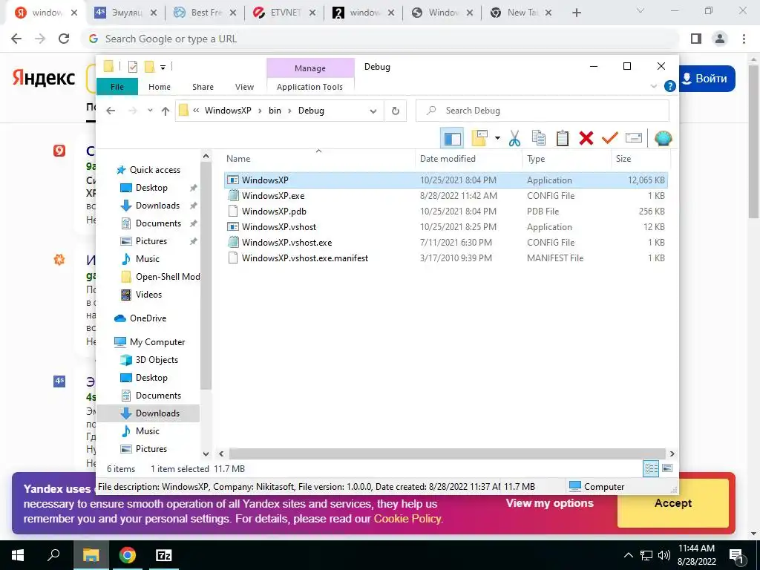This screenshot has width=760, height=570.
Task: Open the recent locations dropdown
Action: click(150, 111)
